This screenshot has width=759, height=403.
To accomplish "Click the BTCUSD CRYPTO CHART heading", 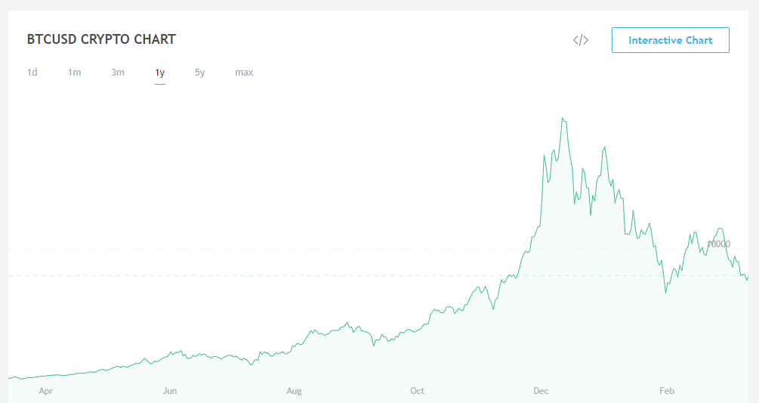I will coord(101,39).
